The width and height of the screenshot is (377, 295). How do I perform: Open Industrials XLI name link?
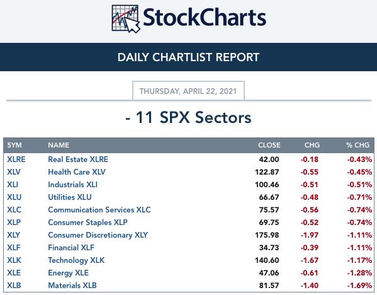(x=72, y=185)
